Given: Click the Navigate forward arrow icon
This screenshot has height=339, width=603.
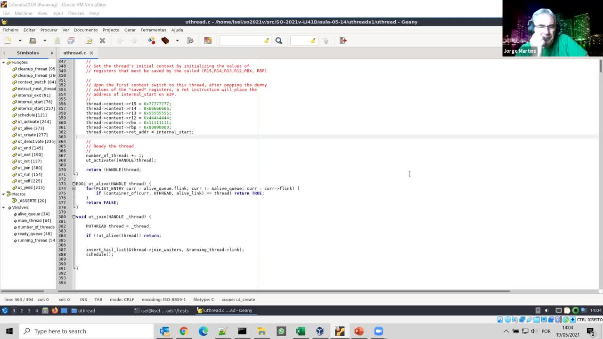Looking at the screenshot, I should (x=133, y=40).
